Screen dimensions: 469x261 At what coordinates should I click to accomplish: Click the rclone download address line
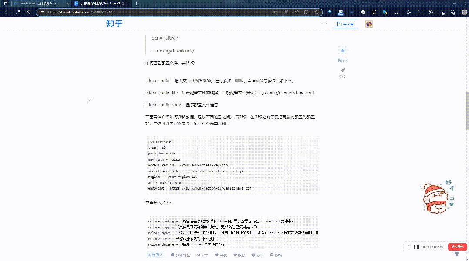click(164, 38)
